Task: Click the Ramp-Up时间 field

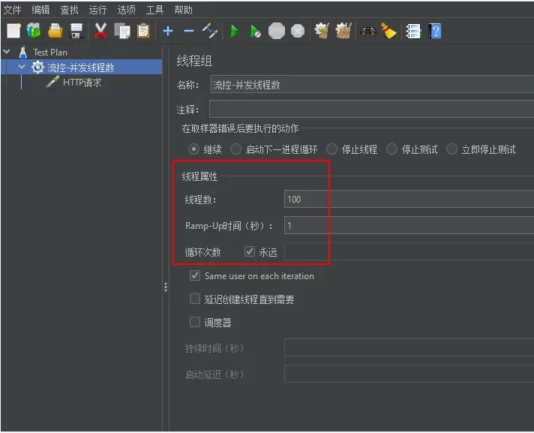Action: tap(409, 225)
